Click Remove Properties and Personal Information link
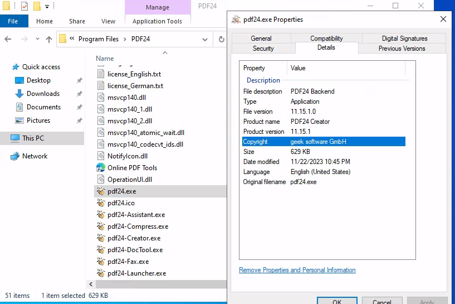The width and height of the screenshot is (455, 304). (x=297, y=270)
